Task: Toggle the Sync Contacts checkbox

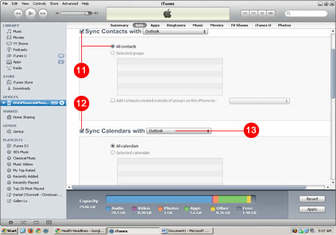Action: pyautogui.click(x=81, y=32)
